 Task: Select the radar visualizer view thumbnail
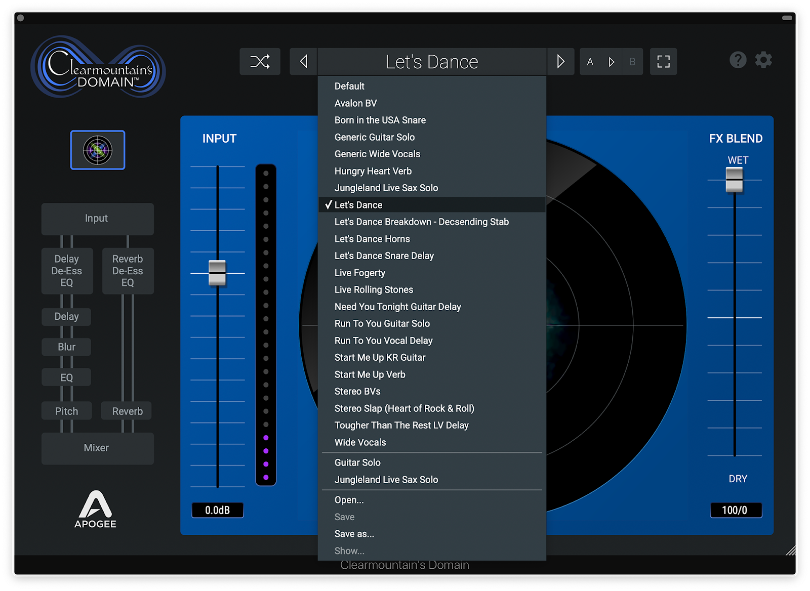pos(98,150)
